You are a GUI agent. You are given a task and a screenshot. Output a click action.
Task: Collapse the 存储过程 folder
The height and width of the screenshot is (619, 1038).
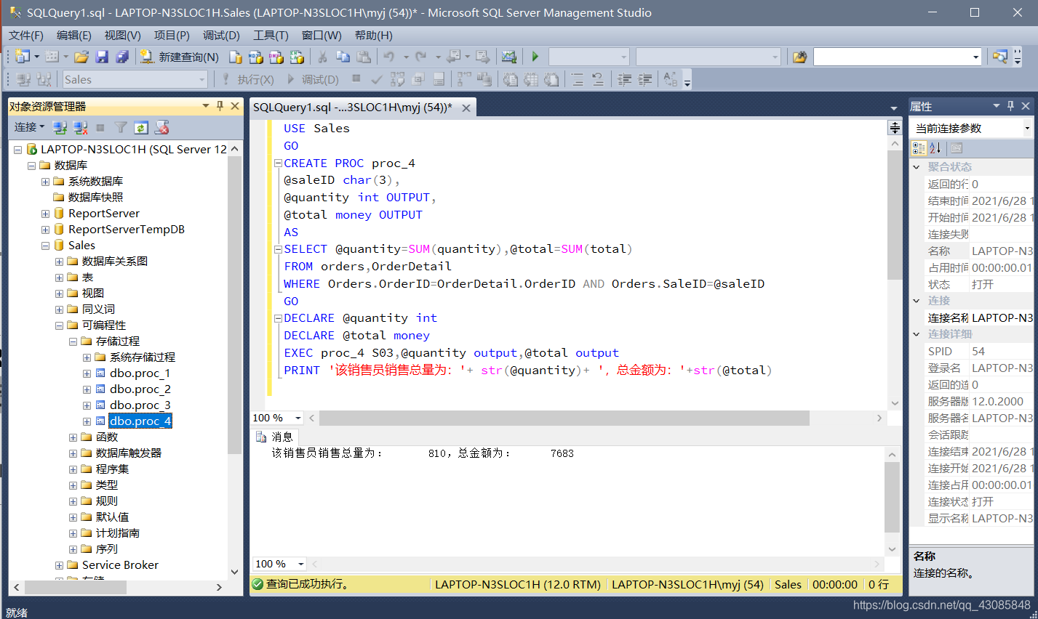click(73, 341)
